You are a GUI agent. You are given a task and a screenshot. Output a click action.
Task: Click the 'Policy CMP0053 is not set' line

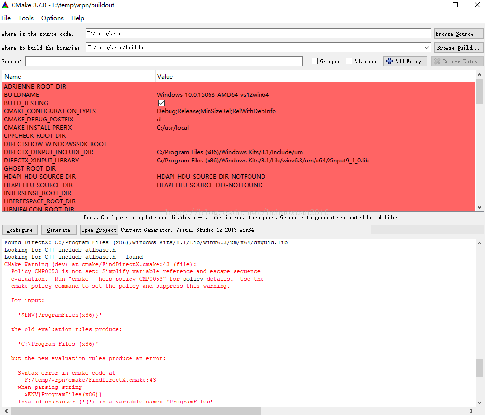pyautogui.click(x=136, y=271)
